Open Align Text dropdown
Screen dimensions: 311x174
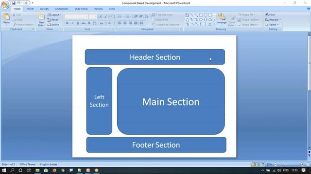[x=161, y=20]
